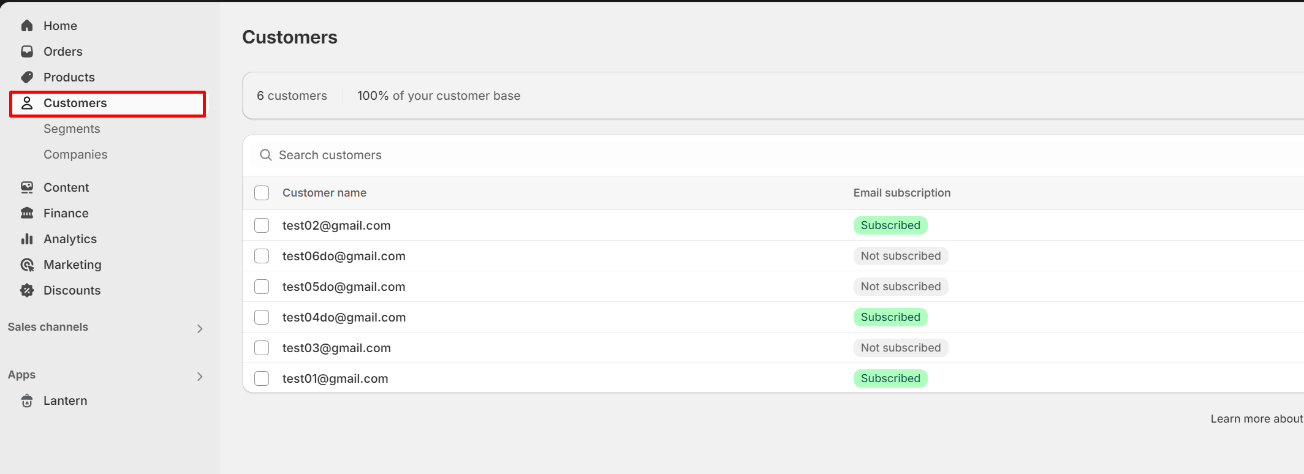
Task: Click the Content image icon
Action: [27, 187]
